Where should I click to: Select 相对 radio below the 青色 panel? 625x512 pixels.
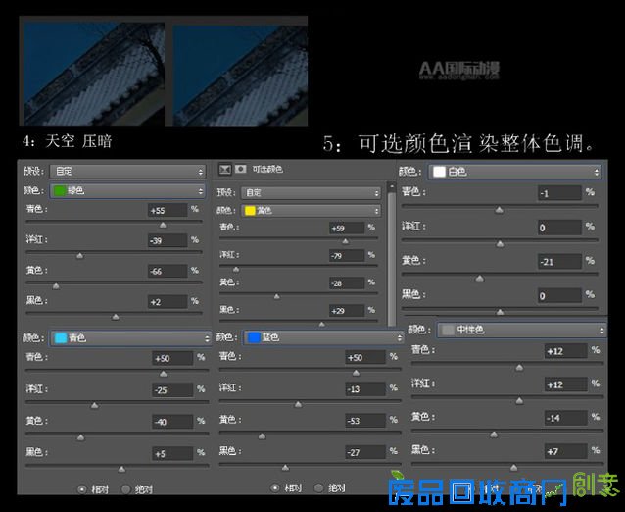point(82,487)
